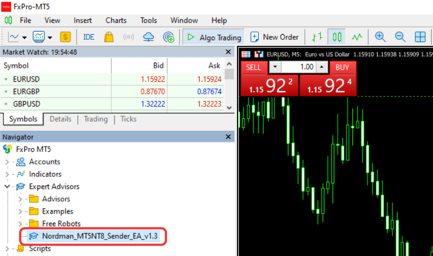Image resolution: width=433 pixels, height=256 pixels.
Task: Open the Tools menu
Action: [x=149, y=20]
